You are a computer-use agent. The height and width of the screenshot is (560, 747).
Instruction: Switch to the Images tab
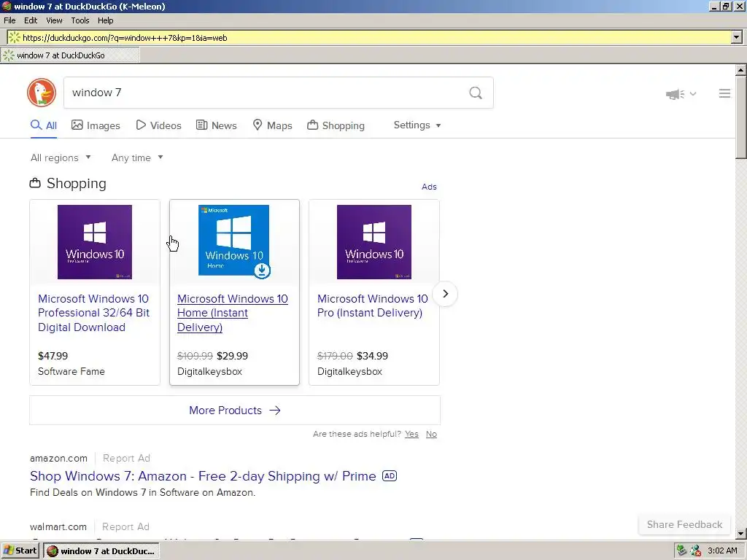96,125
